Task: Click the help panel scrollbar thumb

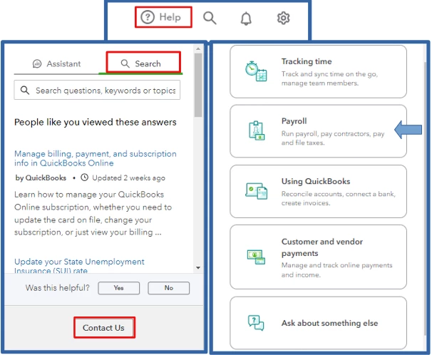Action: [197, 85]
